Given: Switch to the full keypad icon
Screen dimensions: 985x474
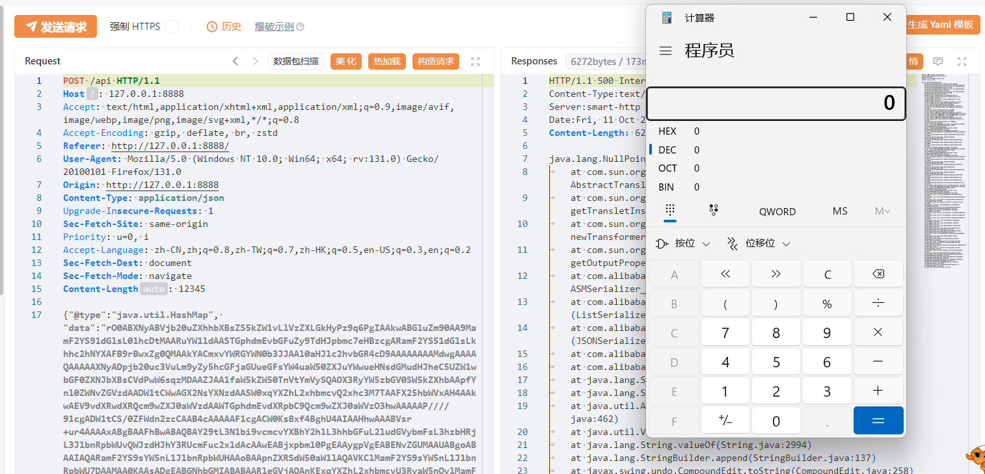Looking at the screenshot, I should tap(670, 210).
